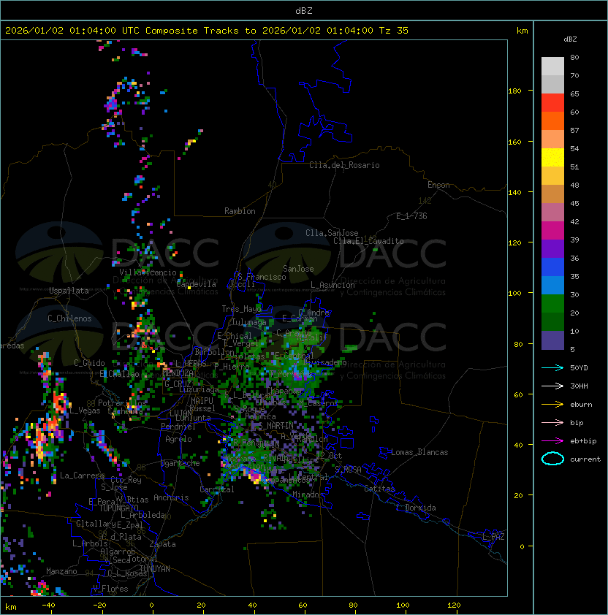
Task: Click the 'Lomas_Blancas' map label
Action: click(419, 452)
